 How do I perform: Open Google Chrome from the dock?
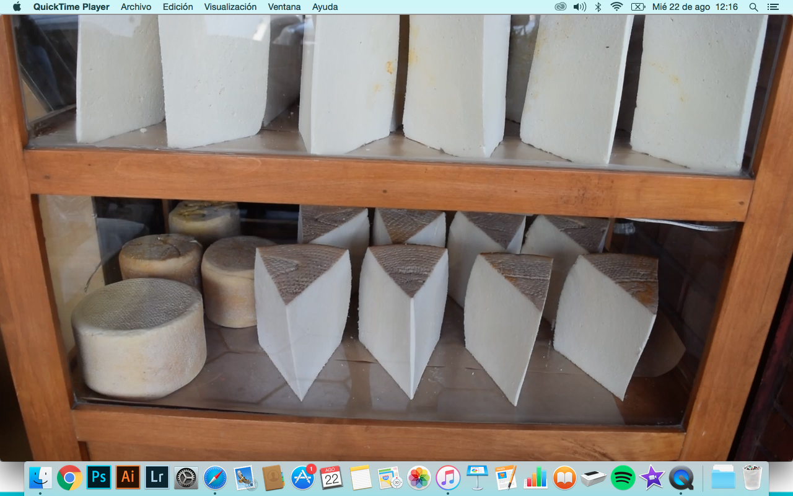coord(69,477)
